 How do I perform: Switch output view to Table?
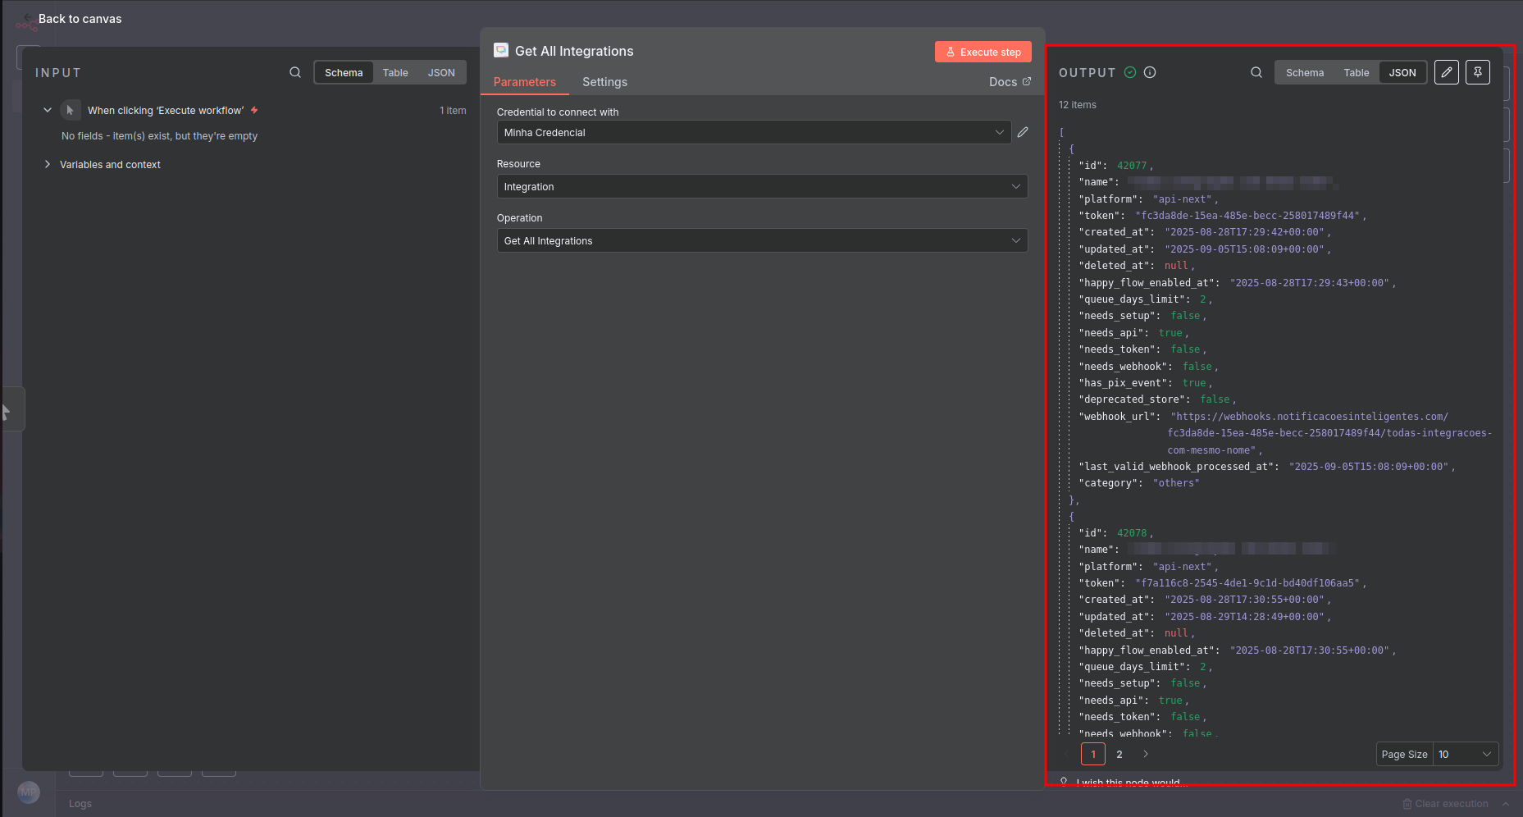point(1357,72)
